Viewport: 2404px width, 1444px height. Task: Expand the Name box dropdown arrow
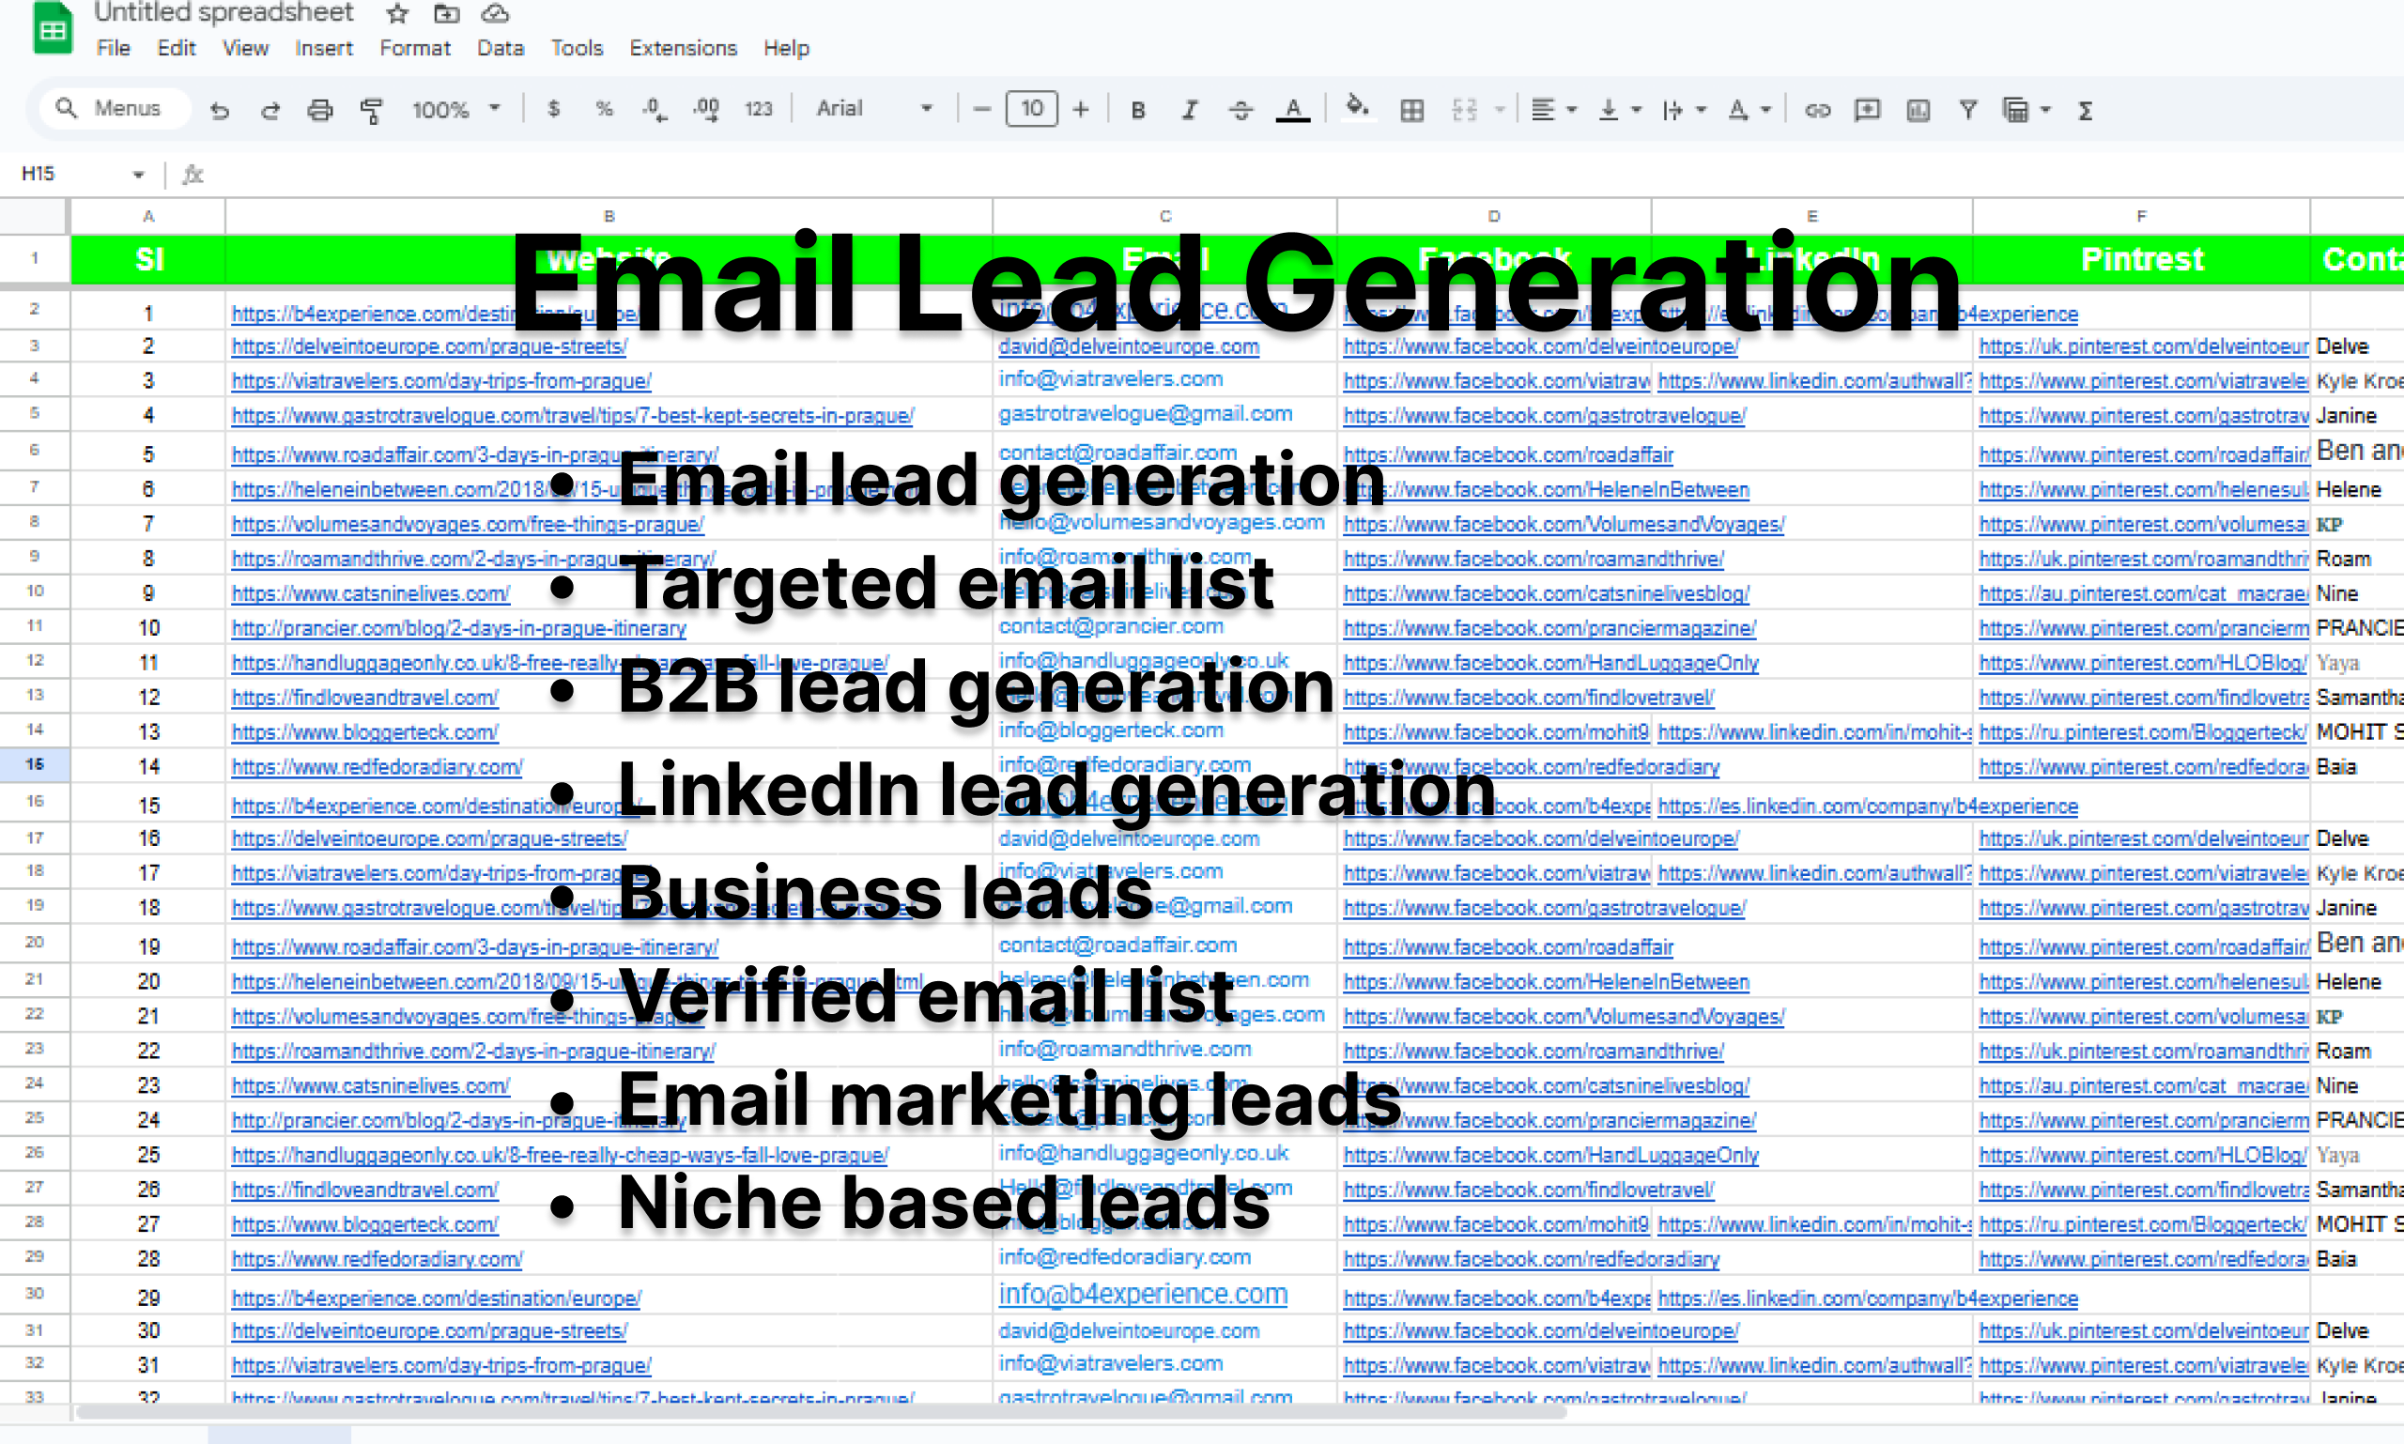click(138, 175)
